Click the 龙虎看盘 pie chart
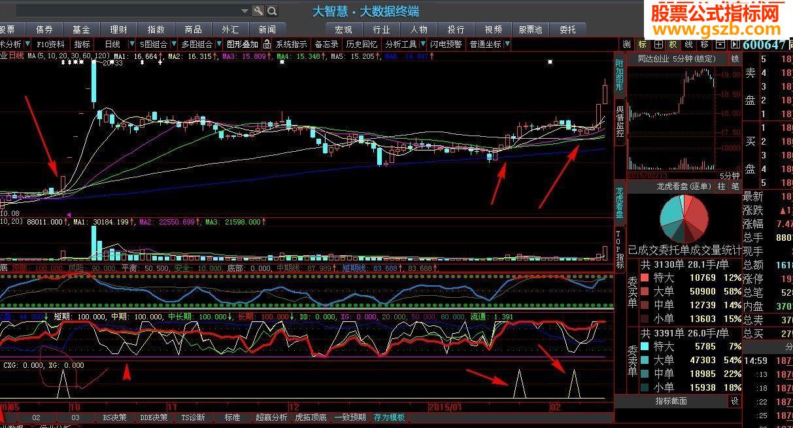Image resolution: width=793 pixels, height=428 pixels. click(684, 219)
